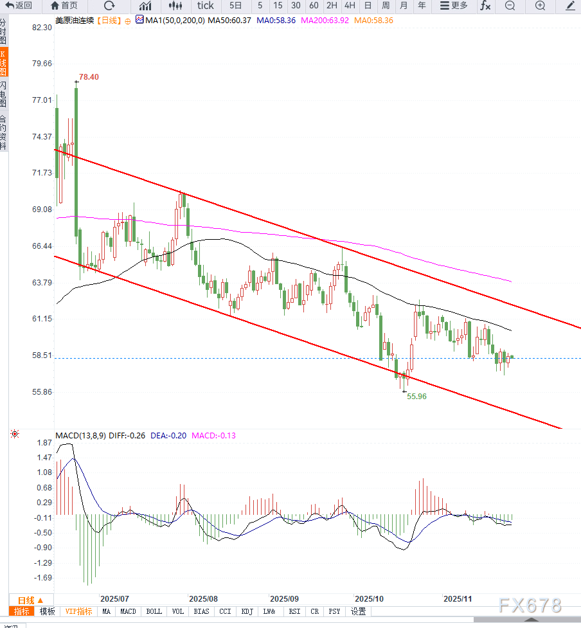Select the VIP指标 tab
The width and height of the screenshot is (581, 628).
tap(78, 611)
